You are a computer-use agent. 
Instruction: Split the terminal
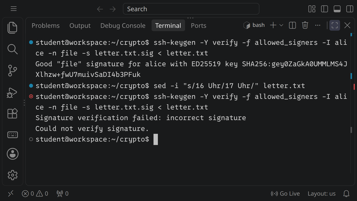point(293,25)
